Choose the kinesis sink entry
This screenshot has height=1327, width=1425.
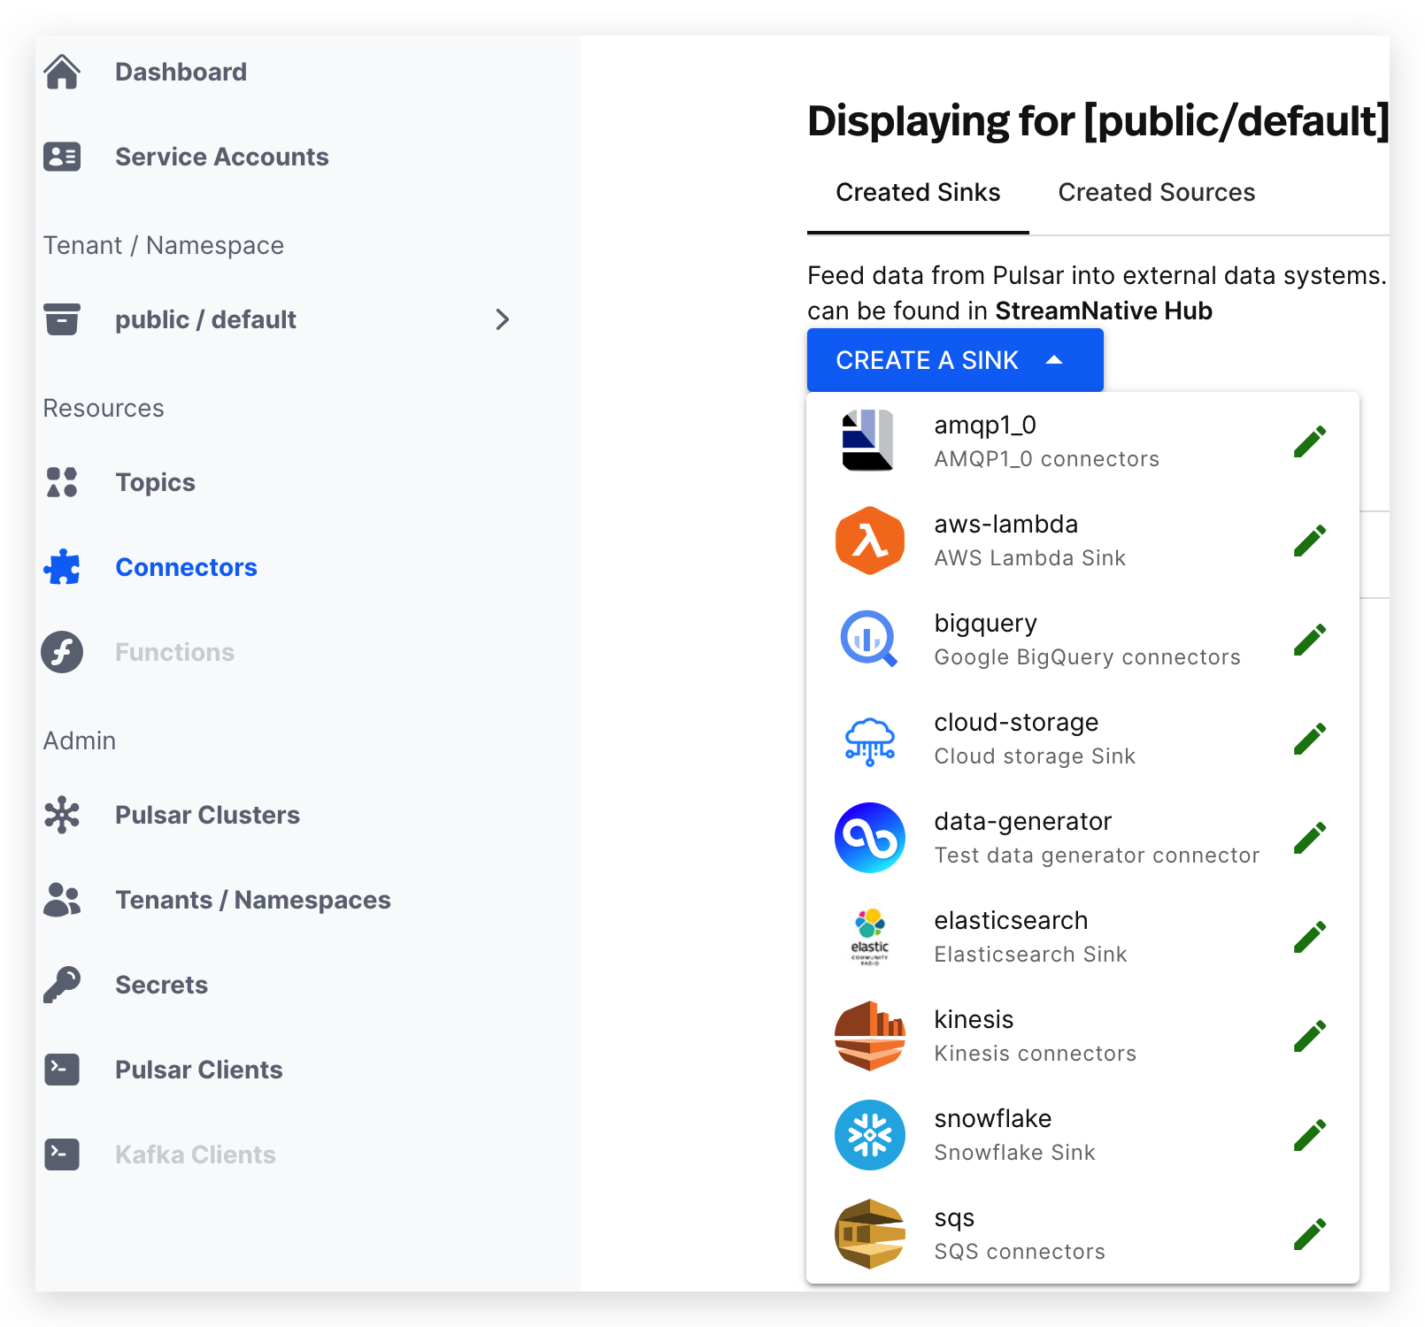[1082, 1036]
